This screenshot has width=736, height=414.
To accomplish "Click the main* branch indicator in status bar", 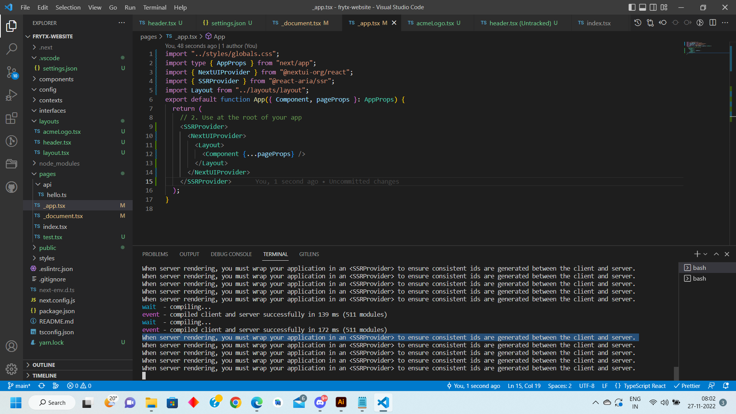I will pyautogui.click(x=19, y=386).
